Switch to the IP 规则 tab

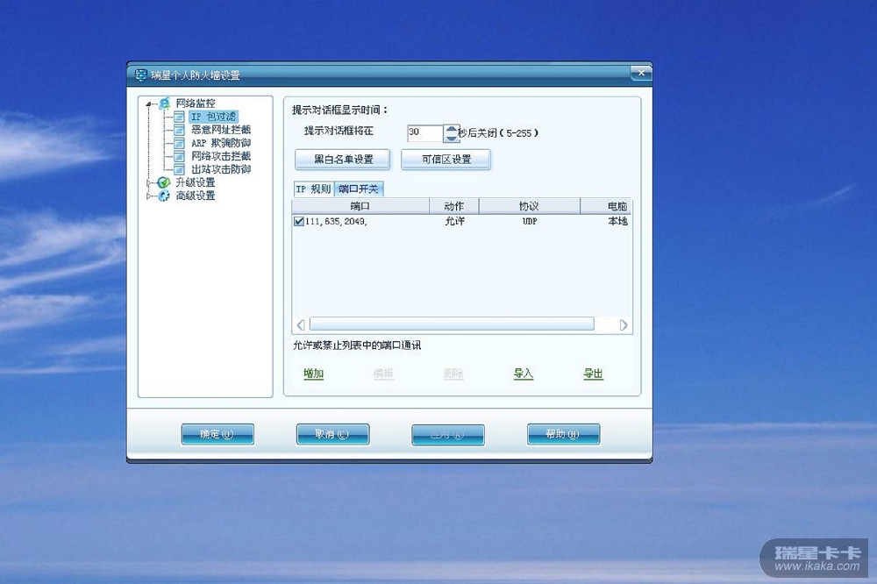[313, 189]
